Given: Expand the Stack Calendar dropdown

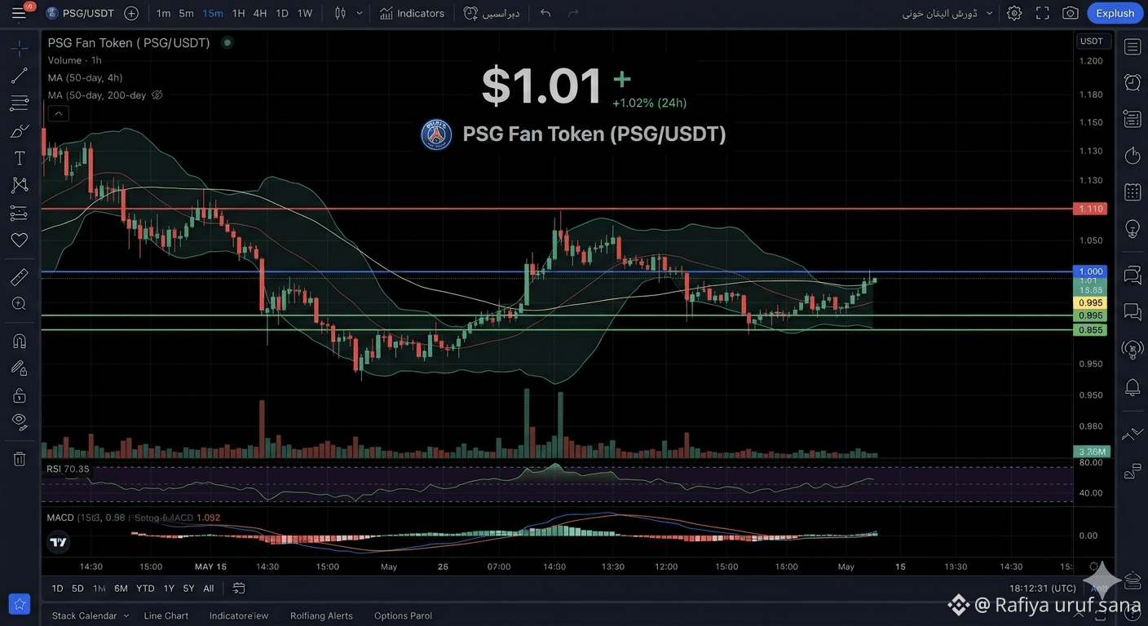Looking at the screenshot, I should click(91, 615).
